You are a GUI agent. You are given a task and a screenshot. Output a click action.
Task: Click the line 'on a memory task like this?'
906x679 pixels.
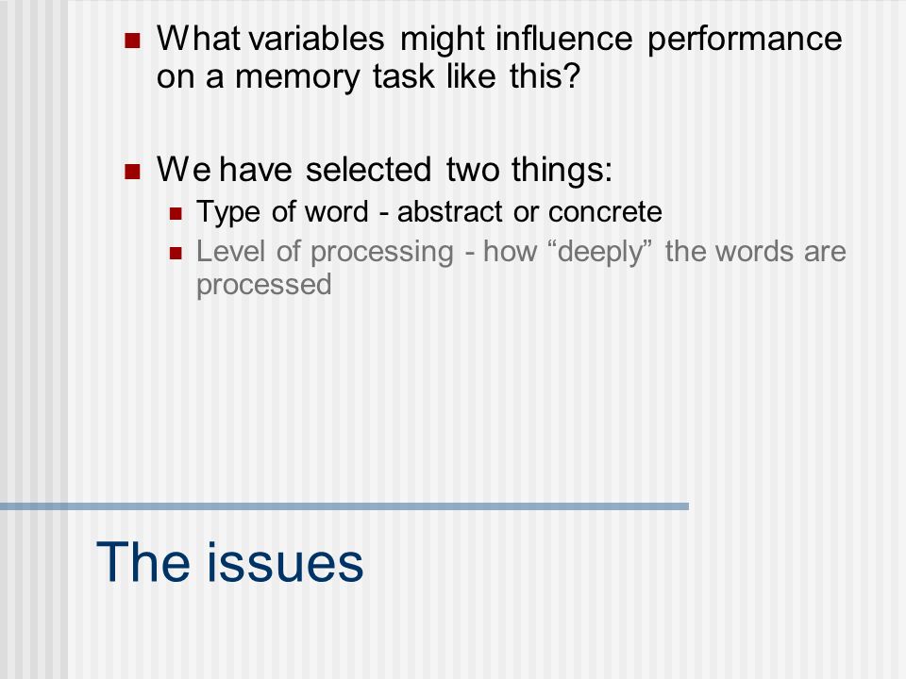[368, 76]
